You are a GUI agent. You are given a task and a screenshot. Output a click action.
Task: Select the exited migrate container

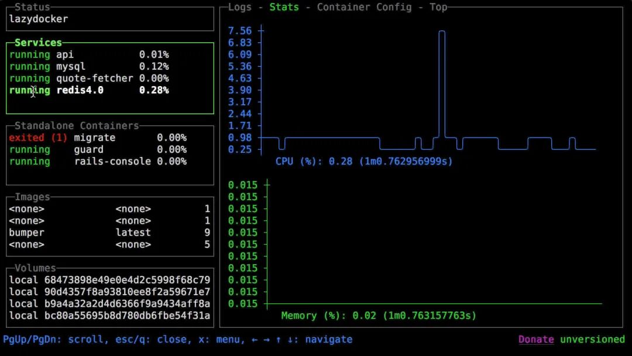(109, 138)
